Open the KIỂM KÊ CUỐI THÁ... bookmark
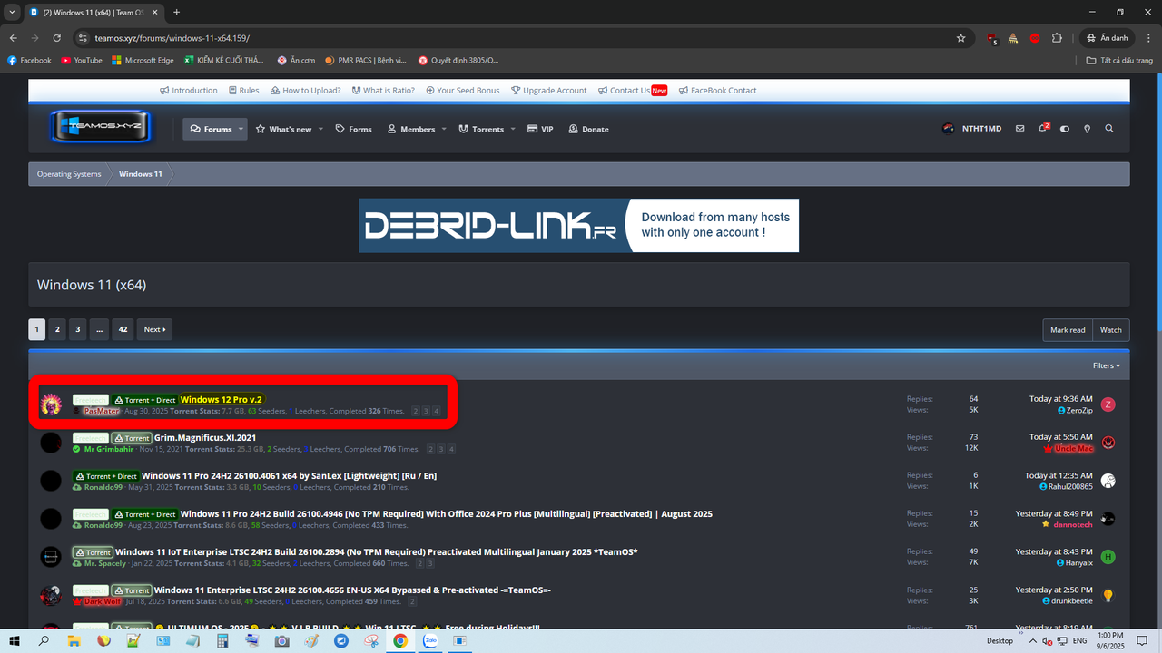The width and height of the screenshot is (1162, 653). click(224, 61)
